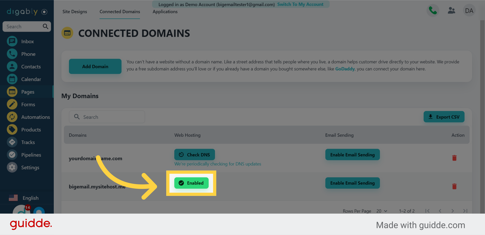Click the Switch To My Account link
The image size is (485, 235).
pyautogui.click(x=300, y=4)
